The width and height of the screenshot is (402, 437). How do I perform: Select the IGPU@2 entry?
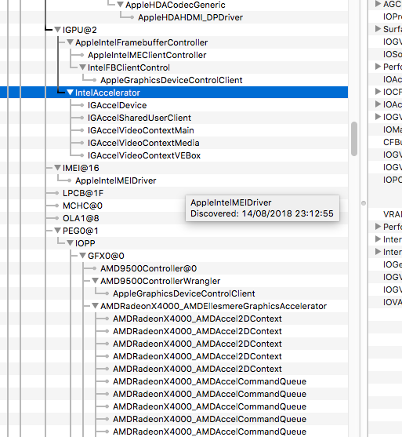coord(80,30)
